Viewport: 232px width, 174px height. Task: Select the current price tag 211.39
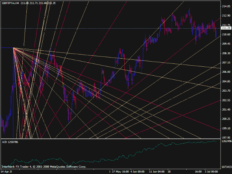226,28
